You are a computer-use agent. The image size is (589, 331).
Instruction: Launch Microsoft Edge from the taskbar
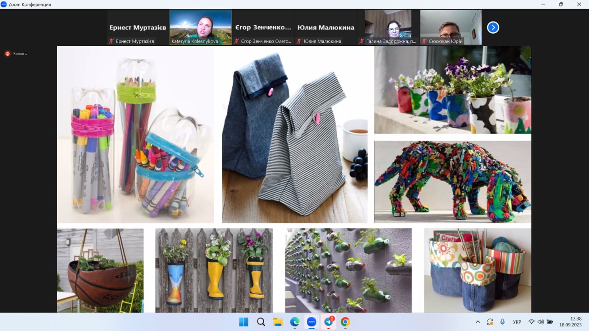pyautogui.click(x=294, y=322)
